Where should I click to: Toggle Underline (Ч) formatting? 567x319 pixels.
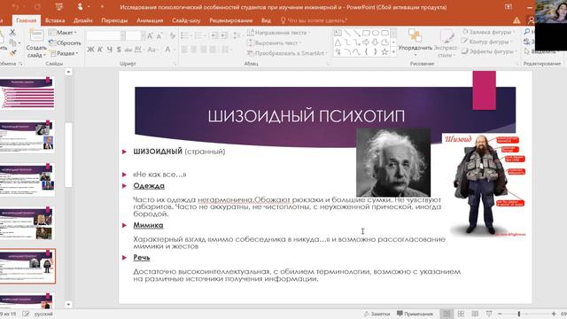click(x=109, y=50)
